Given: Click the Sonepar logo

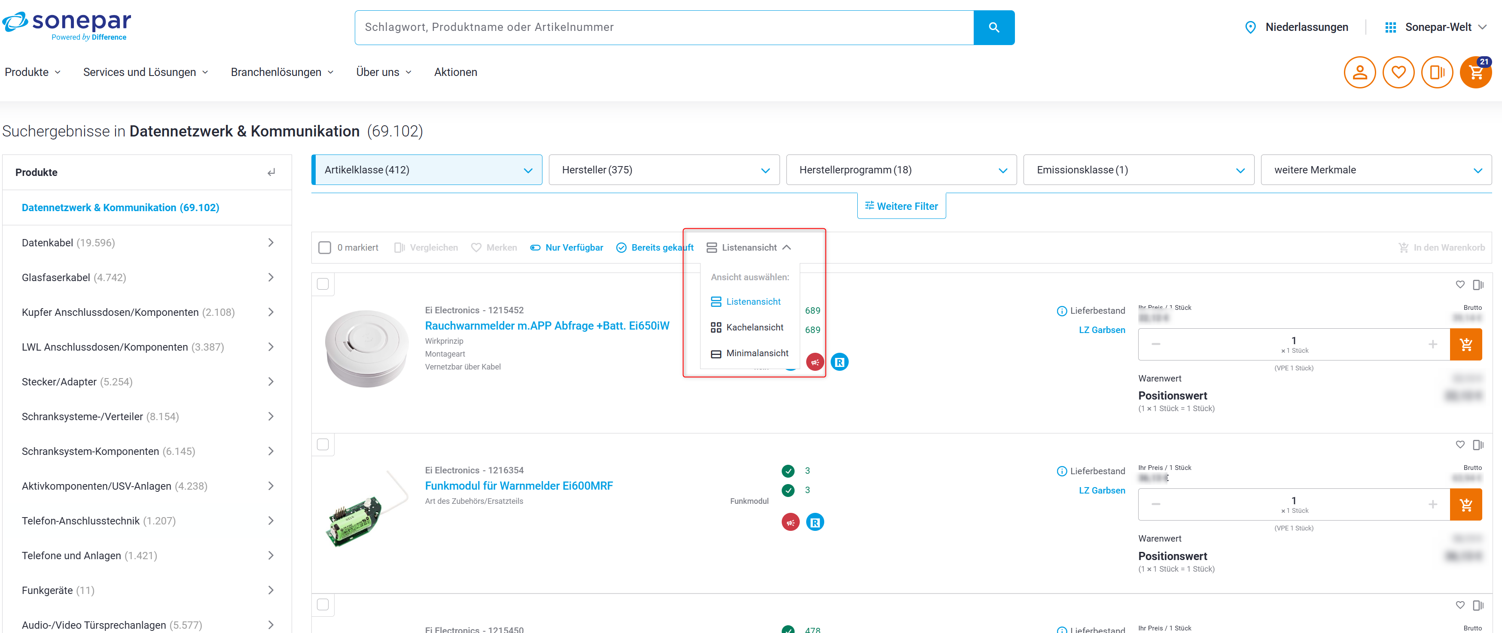Looking at the screenshot, I should [x=67, y=26].
